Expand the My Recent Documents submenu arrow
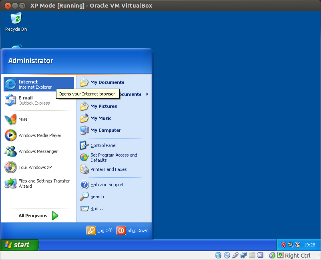Image resolution: width=321 pixels, height=260 pixels. coord(147,94)
